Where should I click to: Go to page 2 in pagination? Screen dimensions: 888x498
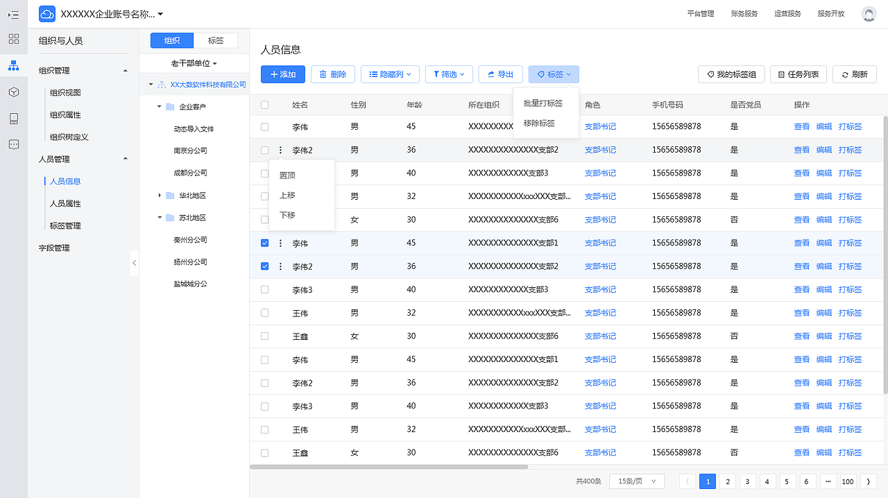pos(727,481)
